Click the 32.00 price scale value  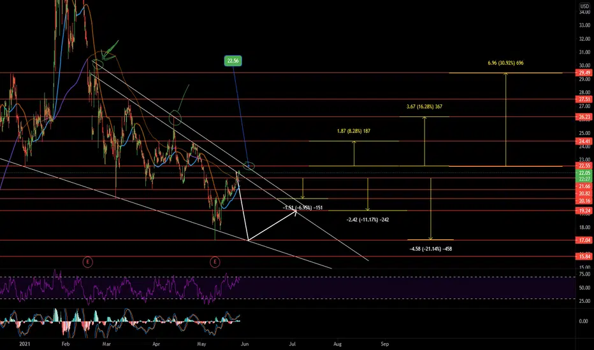(x=584, y=39)
